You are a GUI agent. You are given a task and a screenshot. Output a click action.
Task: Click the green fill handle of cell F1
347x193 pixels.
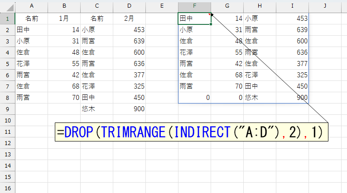click(211, 24)
